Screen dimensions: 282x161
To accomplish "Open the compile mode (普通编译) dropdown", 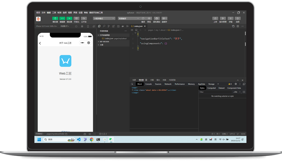I will 129,18.
